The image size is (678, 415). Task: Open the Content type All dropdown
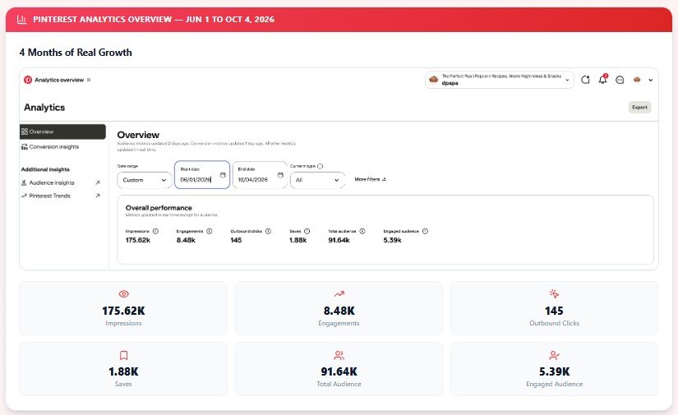317,180
